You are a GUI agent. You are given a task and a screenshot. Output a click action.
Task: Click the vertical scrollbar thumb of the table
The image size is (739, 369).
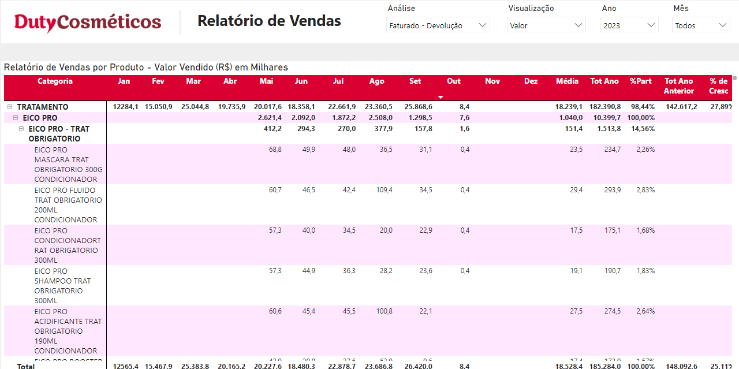(735, 78)
